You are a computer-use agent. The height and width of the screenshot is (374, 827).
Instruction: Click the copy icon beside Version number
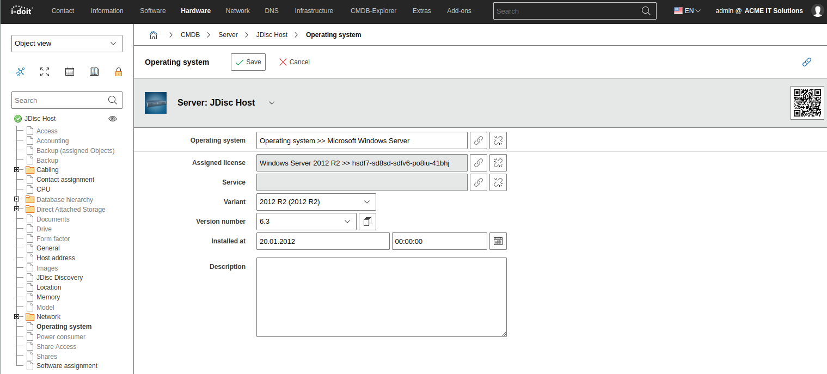click(x=367, y=222)
